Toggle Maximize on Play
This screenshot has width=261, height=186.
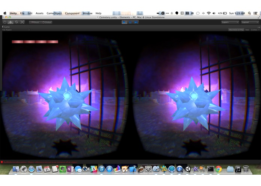(x=236, y=30)
